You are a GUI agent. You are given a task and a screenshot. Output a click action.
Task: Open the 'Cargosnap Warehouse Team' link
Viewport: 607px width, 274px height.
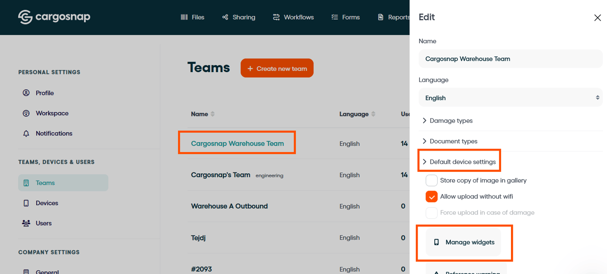tap(236, 143)
